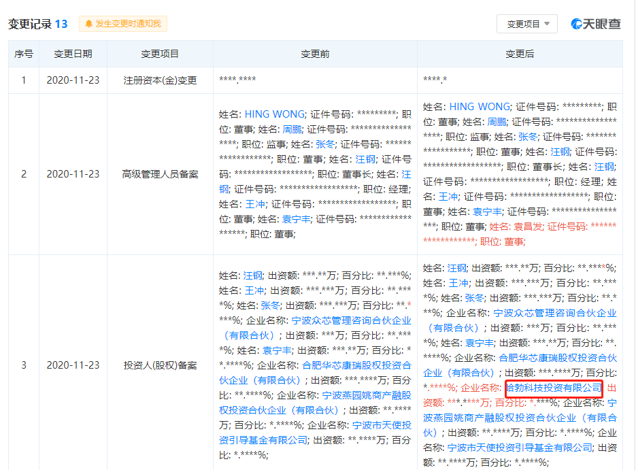The height and width of the screenshot is (470, 636).
Task: Click 周鹏 in the 变更后 management cell
Action: click(x=497, y=122)
